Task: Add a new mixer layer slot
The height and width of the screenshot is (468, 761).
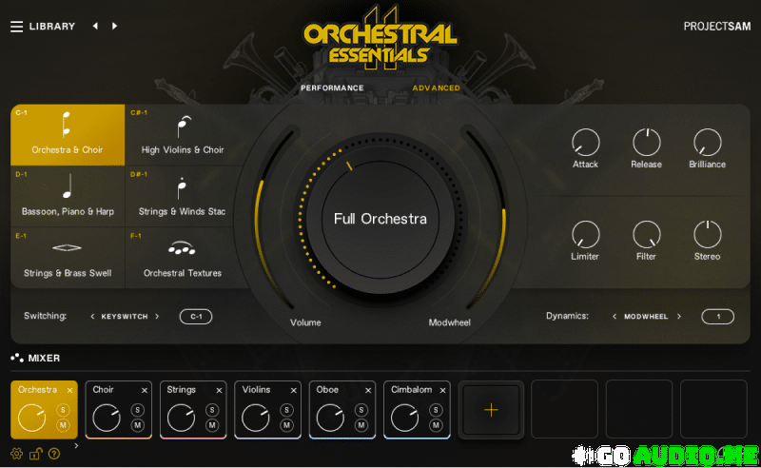Action: click(491, 410)
